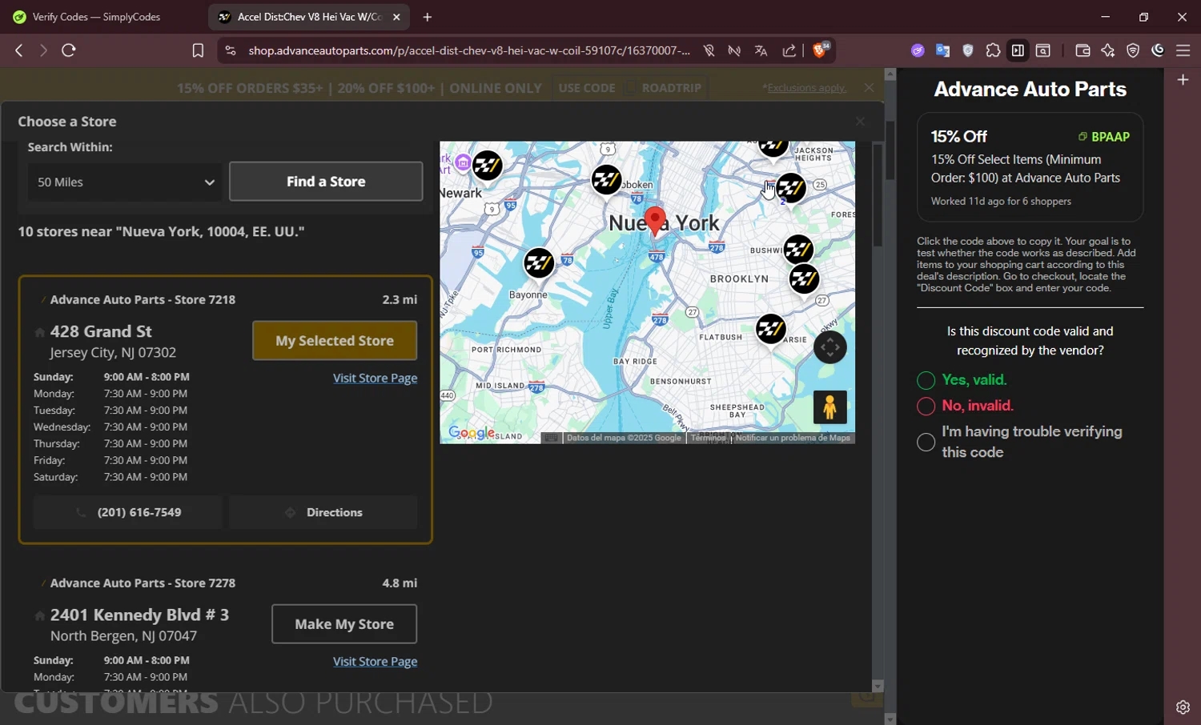Choose 'I'm having trouble verifying' option
1201x725 pixels.
click(926, 442)
